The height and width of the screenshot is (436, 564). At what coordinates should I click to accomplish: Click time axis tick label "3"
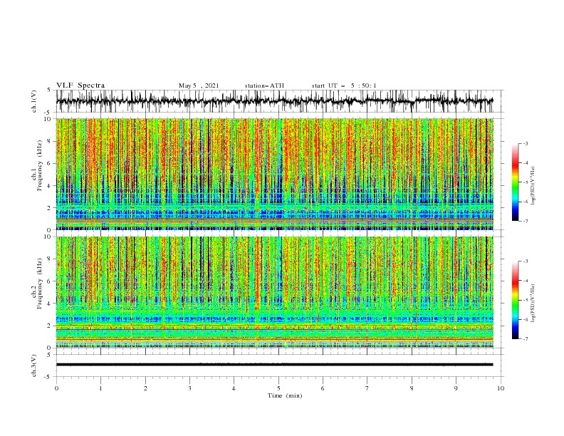(189, 388)
